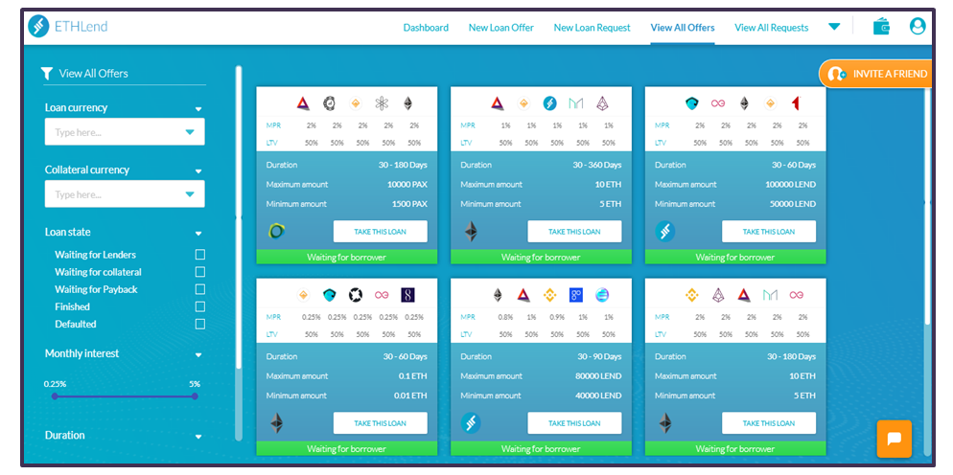Click the BAT triangle icon on 10000 PAX card

coord(303,103)
